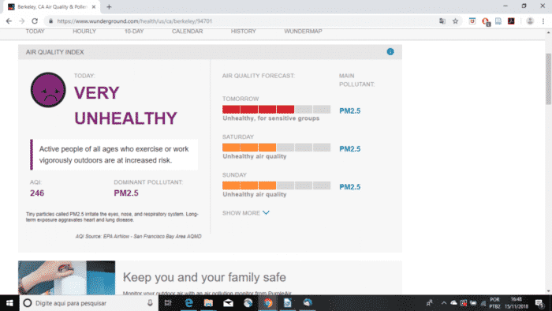Viewport: 552px width, 311px height.
Task: Click the SATURDAY forecast label
Action: point(238,137)
